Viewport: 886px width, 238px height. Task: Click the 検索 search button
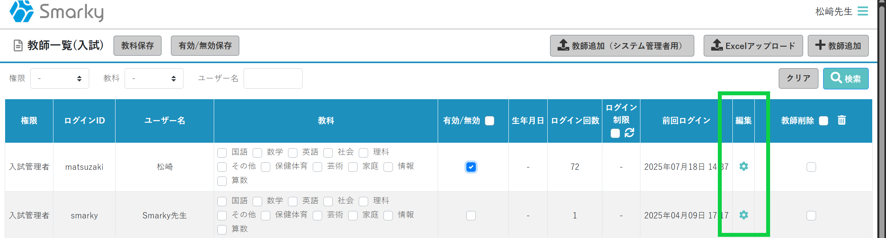click(x=846, y=78)
